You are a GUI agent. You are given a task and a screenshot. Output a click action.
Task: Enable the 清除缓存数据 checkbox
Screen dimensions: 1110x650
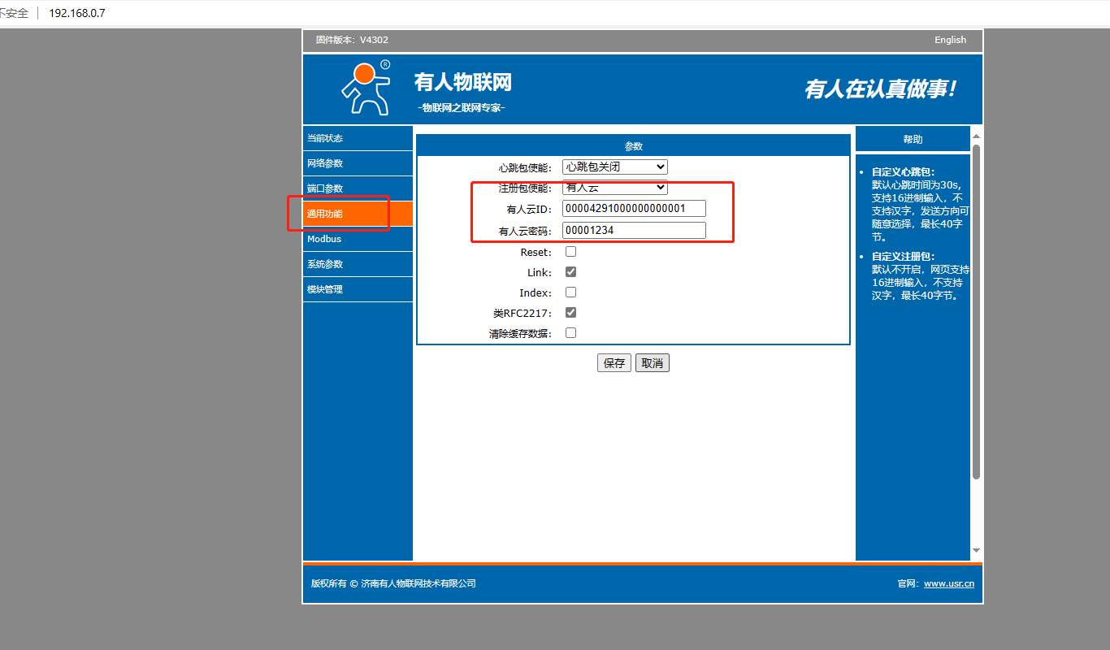tap(570, 333)
